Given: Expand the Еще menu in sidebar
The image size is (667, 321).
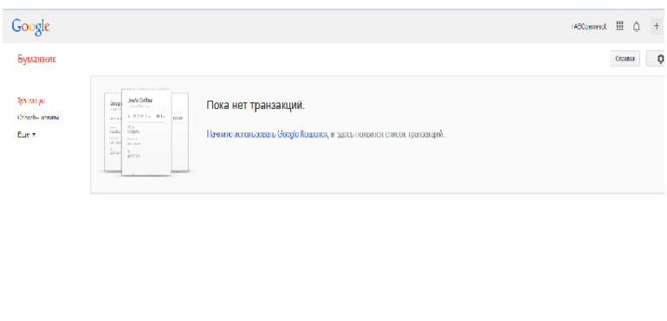Looking at the screenshot, I should [26, 134].
